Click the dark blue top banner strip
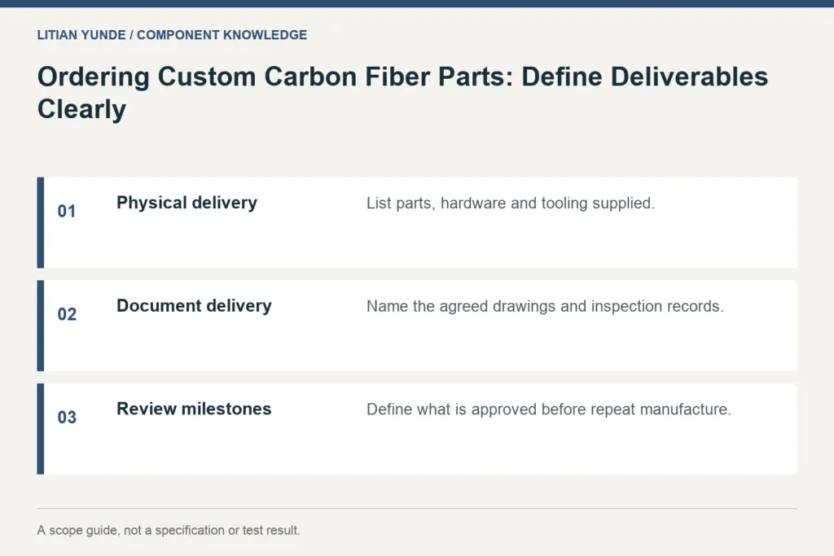Viewport: 834px width, 556px height. click(417, 3)
